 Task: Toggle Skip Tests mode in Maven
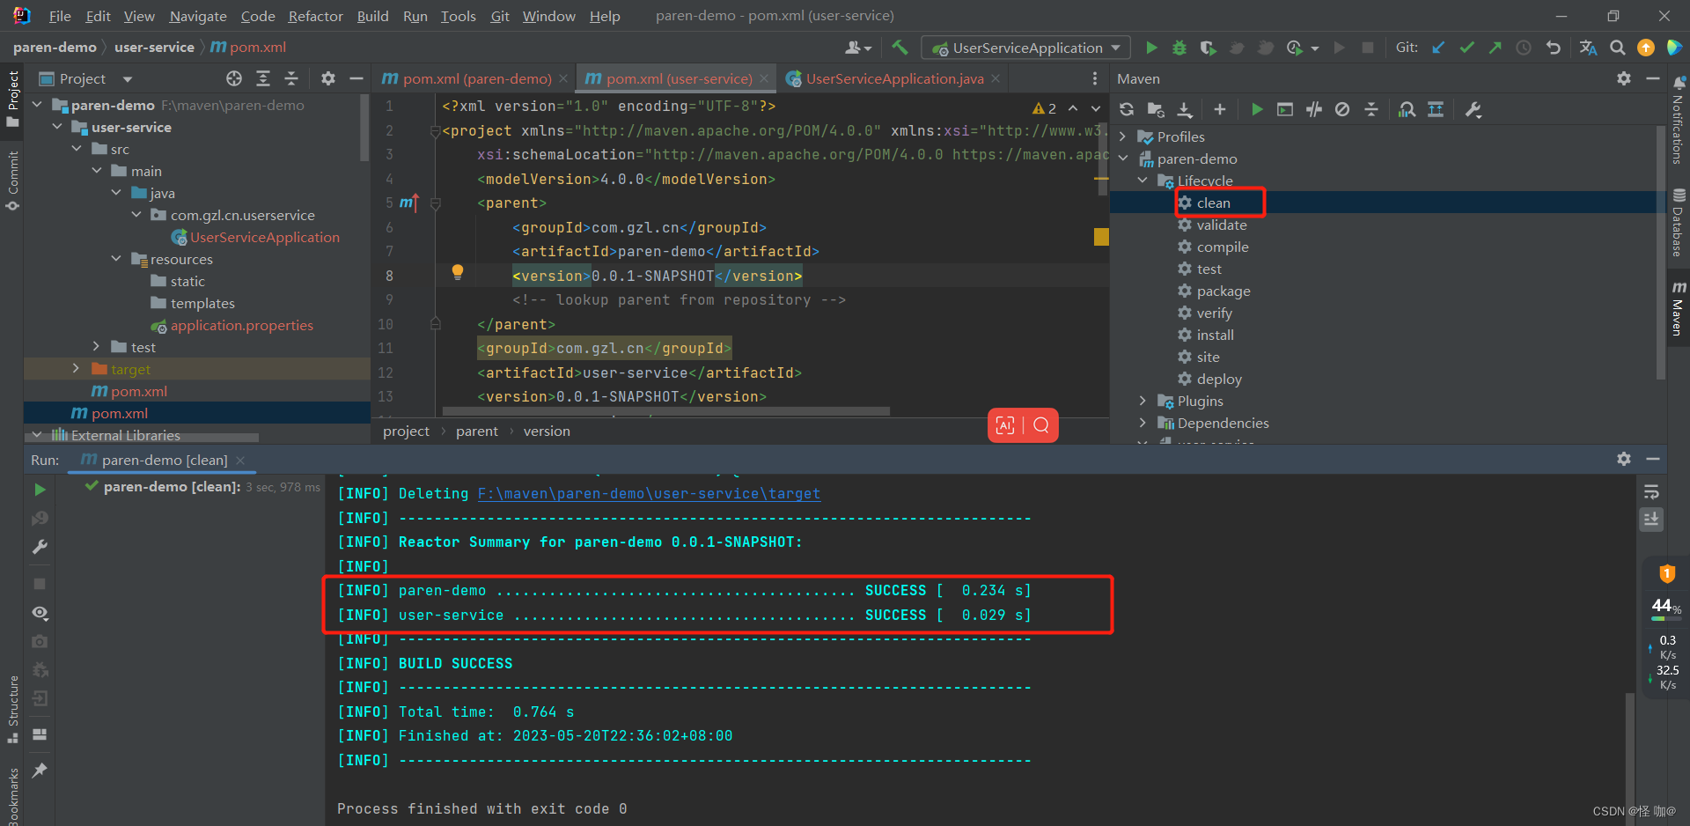tap(1341, 109)
